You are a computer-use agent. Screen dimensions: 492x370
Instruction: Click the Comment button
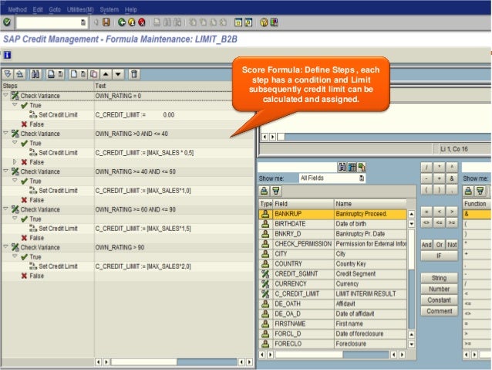pos(439,311)
